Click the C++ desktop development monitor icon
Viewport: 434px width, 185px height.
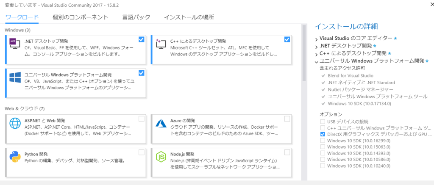click(x=161, y=44)
